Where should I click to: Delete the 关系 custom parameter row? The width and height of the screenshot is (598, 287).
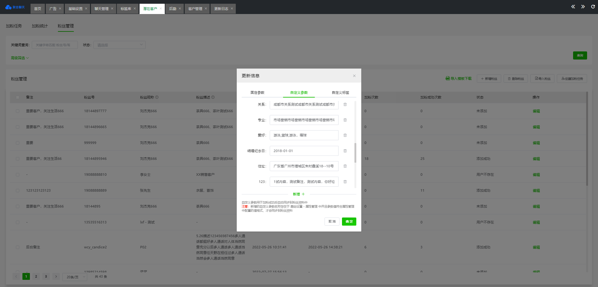(345, 105)
